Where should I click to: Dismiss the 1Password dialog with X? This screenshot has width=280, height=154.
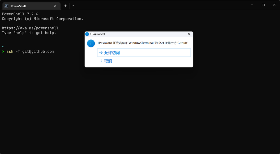(189, 34)
